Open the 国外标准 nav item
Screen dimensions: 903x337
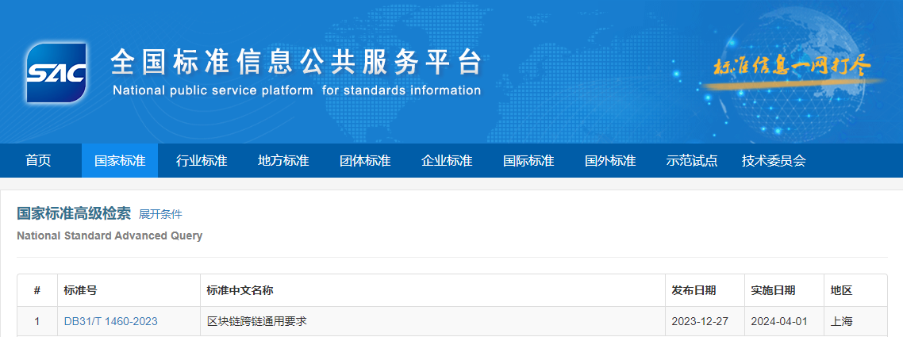610,160
